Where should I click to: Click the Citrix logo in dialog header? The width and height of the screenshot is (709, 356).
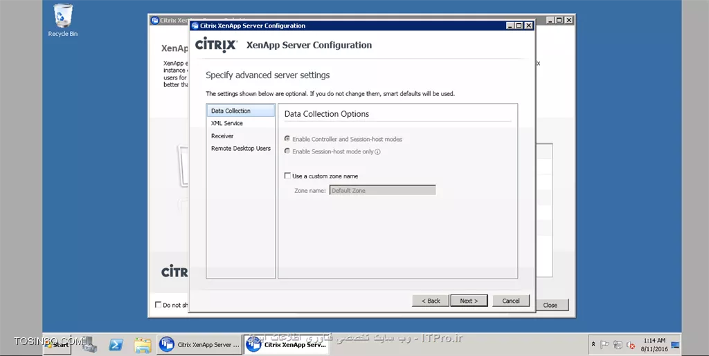coord(216,45)
